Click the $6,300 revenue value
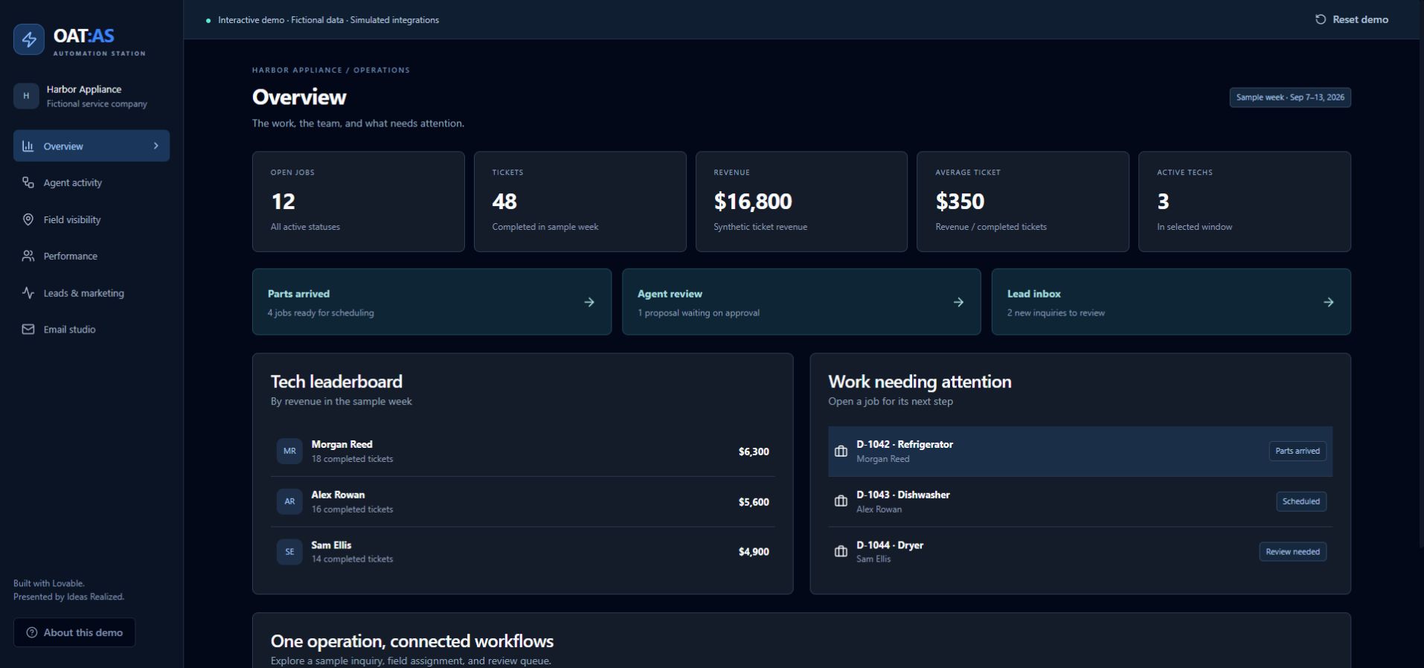 [x=754, y=452]
